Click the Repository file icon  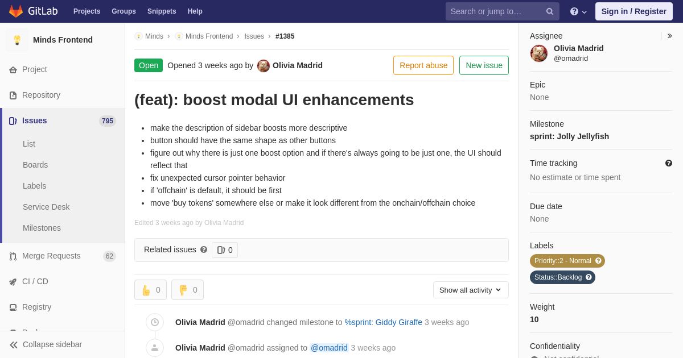coord(13,95)
